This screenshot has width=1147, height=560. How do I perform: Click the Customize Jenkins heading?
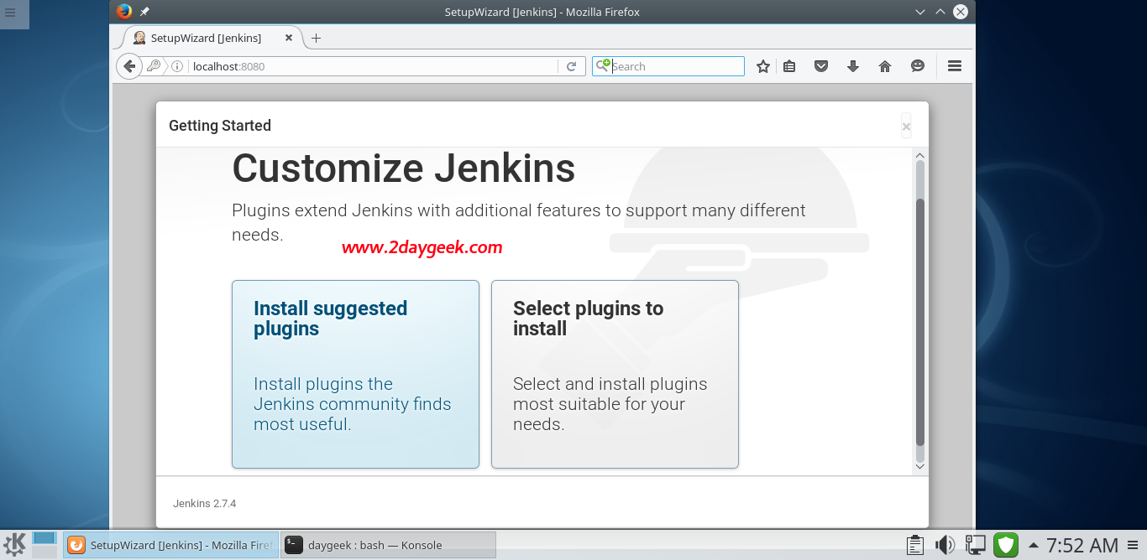click(404, 168)
